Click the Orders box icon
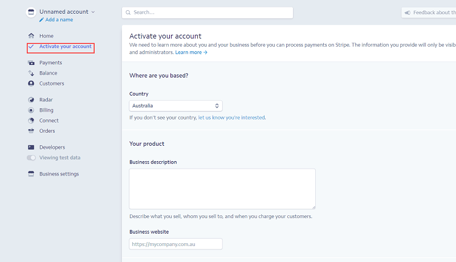The width and height of the screenshot is (456, 262). pyautogui.click(x=31, y=131)
